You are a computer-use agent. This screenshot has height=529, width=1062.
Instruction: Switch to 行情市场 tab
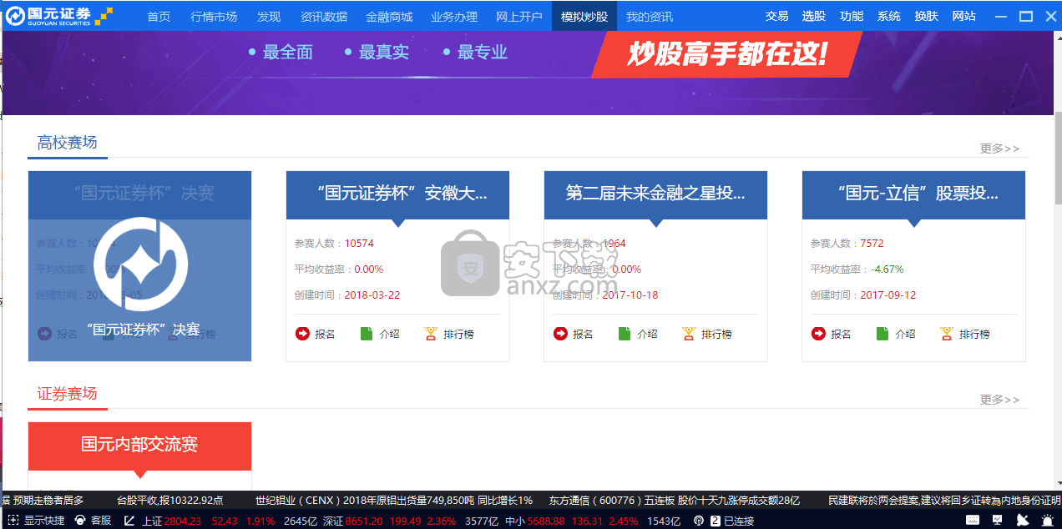pyautogui.click(x=214, y=16)
